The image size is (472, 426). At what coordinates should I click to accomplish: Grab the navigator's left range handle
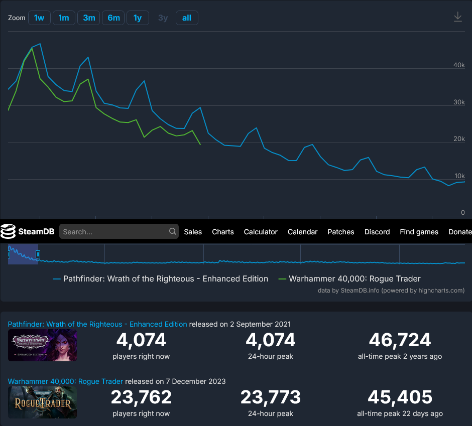[9, 254]
